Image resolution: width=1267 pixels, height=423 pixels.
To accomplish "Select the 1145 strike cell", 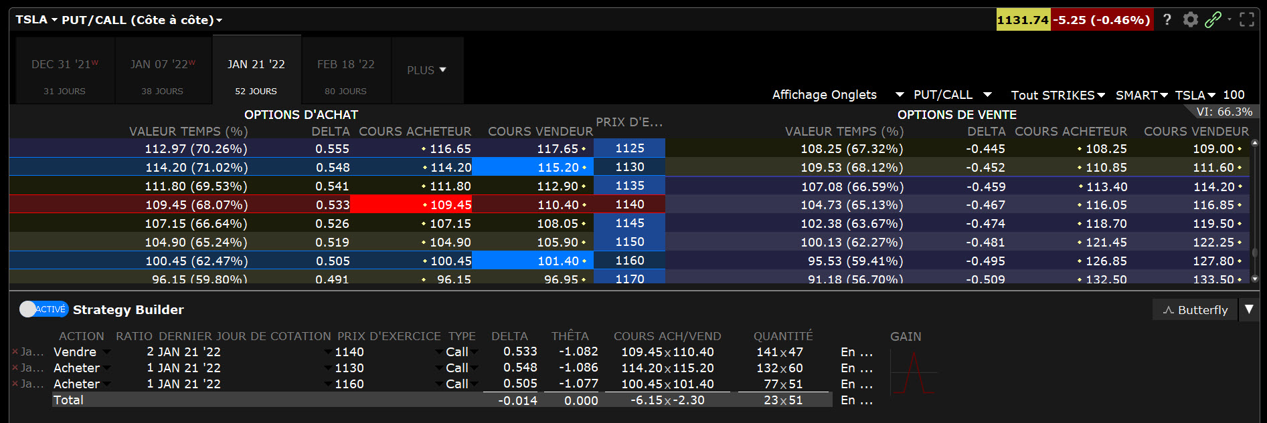I will coord(630,223).
